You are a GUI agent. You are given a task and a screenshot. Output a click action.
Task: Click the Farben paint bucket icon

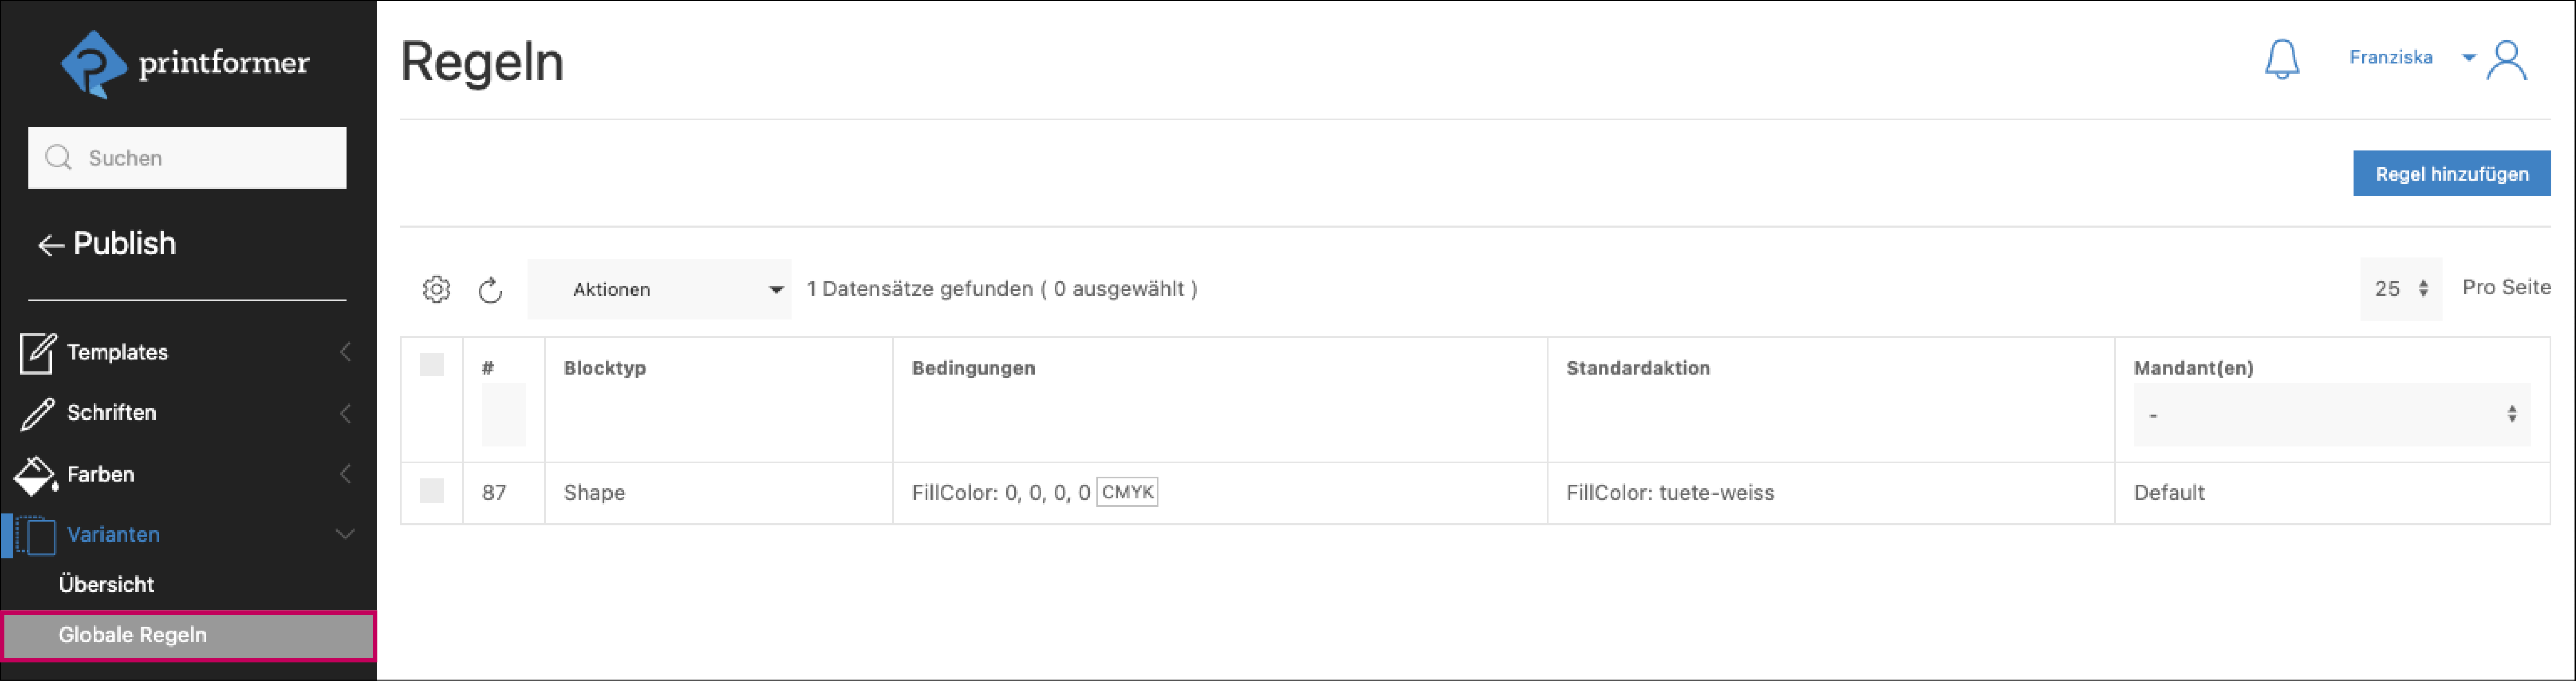pyautogui.click(x=36, y=475)
